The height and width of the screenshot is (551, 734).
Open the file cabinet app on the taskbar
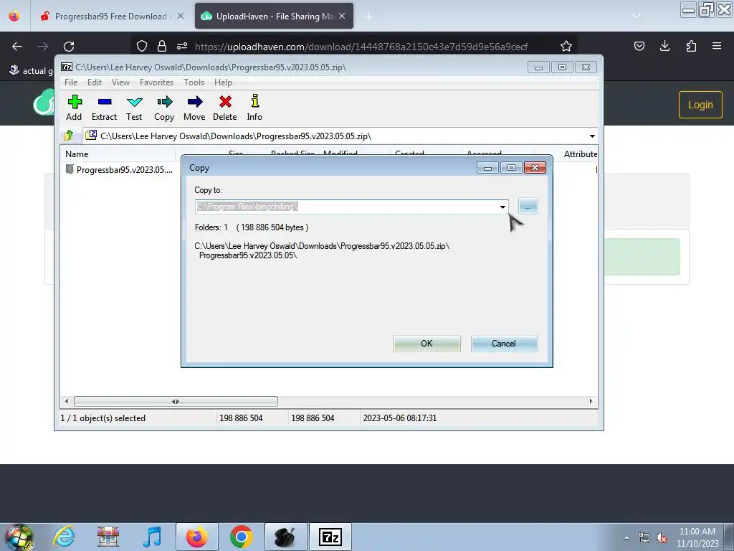(x=108, y=537)
